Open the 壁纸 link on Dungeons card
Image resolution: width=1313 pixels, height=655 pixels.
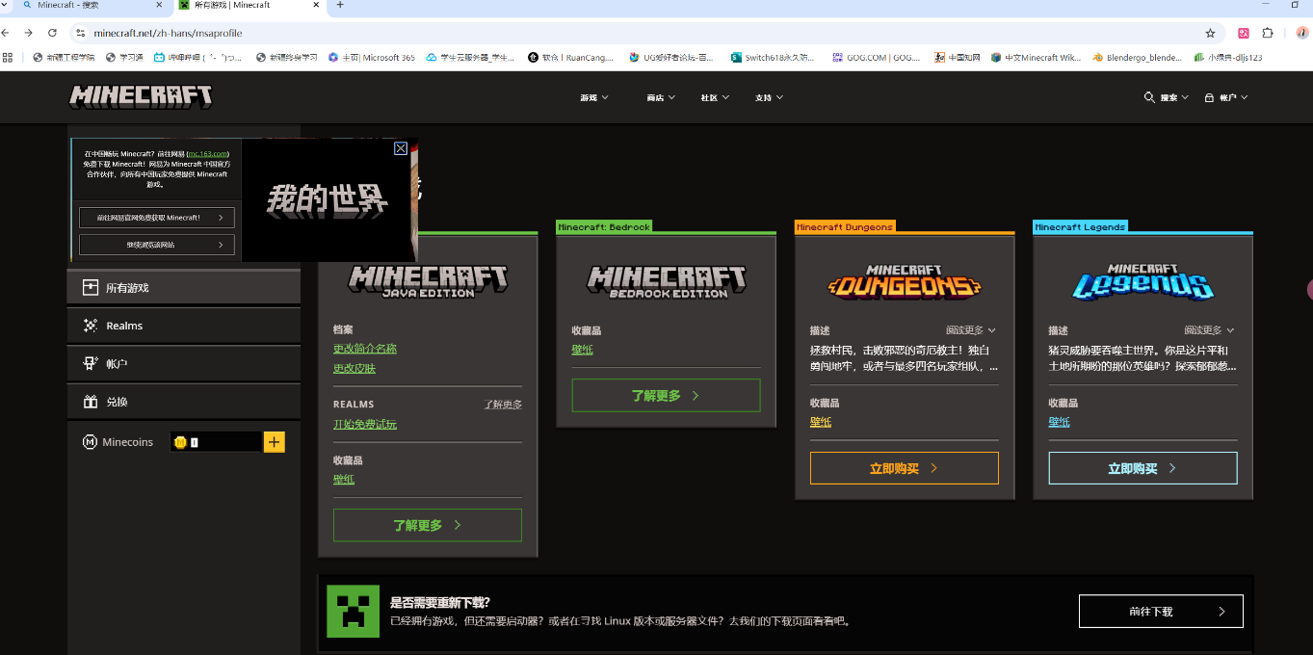click(x=821, y=422)
